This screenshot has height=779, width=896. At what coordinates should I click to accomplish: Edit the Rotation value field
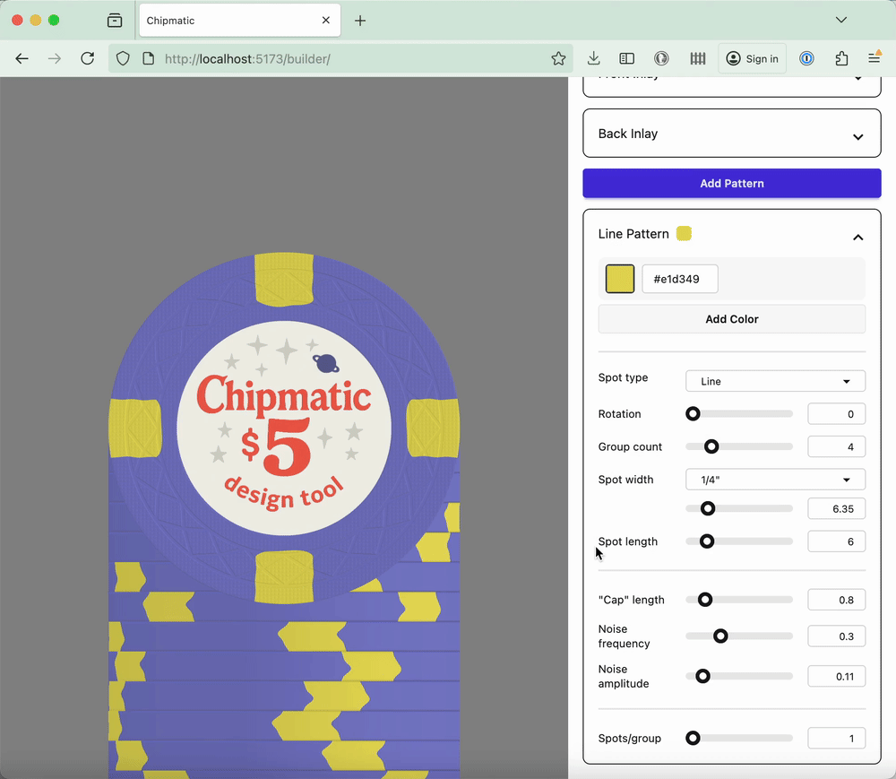[836, 414]
